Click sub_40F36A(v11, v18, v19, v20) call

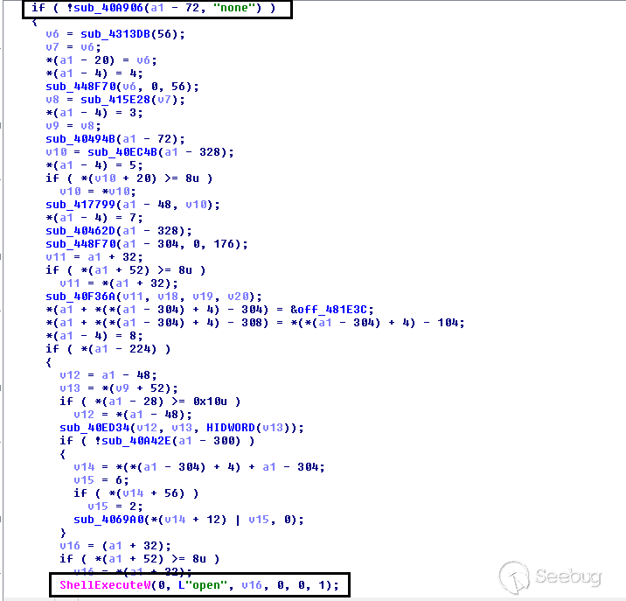[x=154, y=297]
